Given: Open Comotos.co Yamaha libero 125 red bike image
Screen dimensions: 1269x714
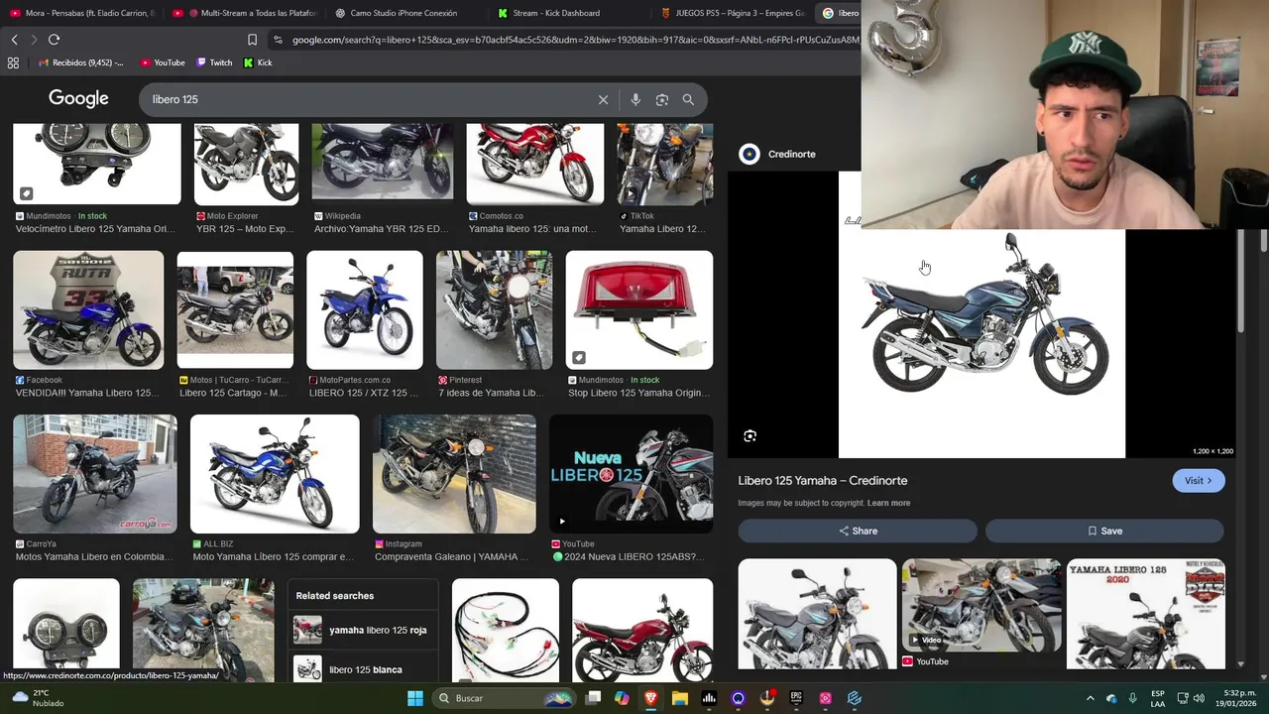Looking at the screenshot, I should click(x=535, y=164).
